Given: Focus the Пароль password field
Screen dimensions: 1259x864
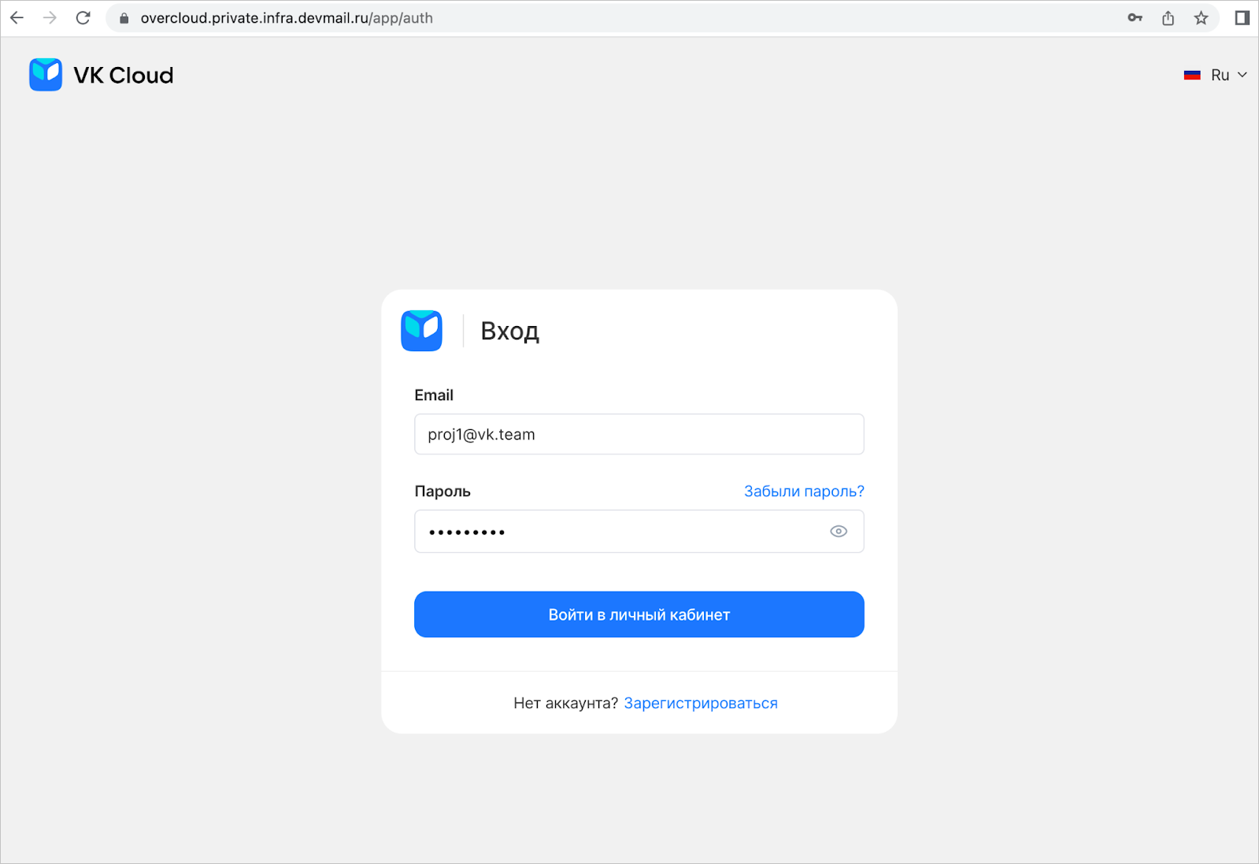Looking at the screenshot, I should pos(639,532).
